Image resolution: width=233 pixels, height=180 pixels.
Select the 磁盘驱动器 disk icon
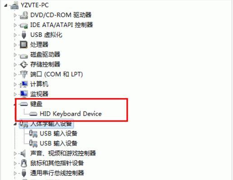click(24, 56)
